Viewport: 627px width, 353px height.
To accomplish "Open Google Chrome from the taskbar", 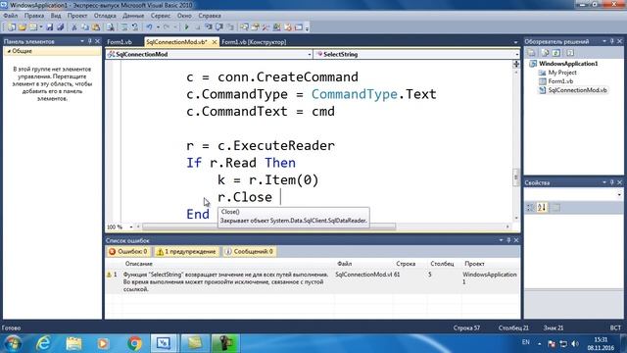I will [135, 343].
